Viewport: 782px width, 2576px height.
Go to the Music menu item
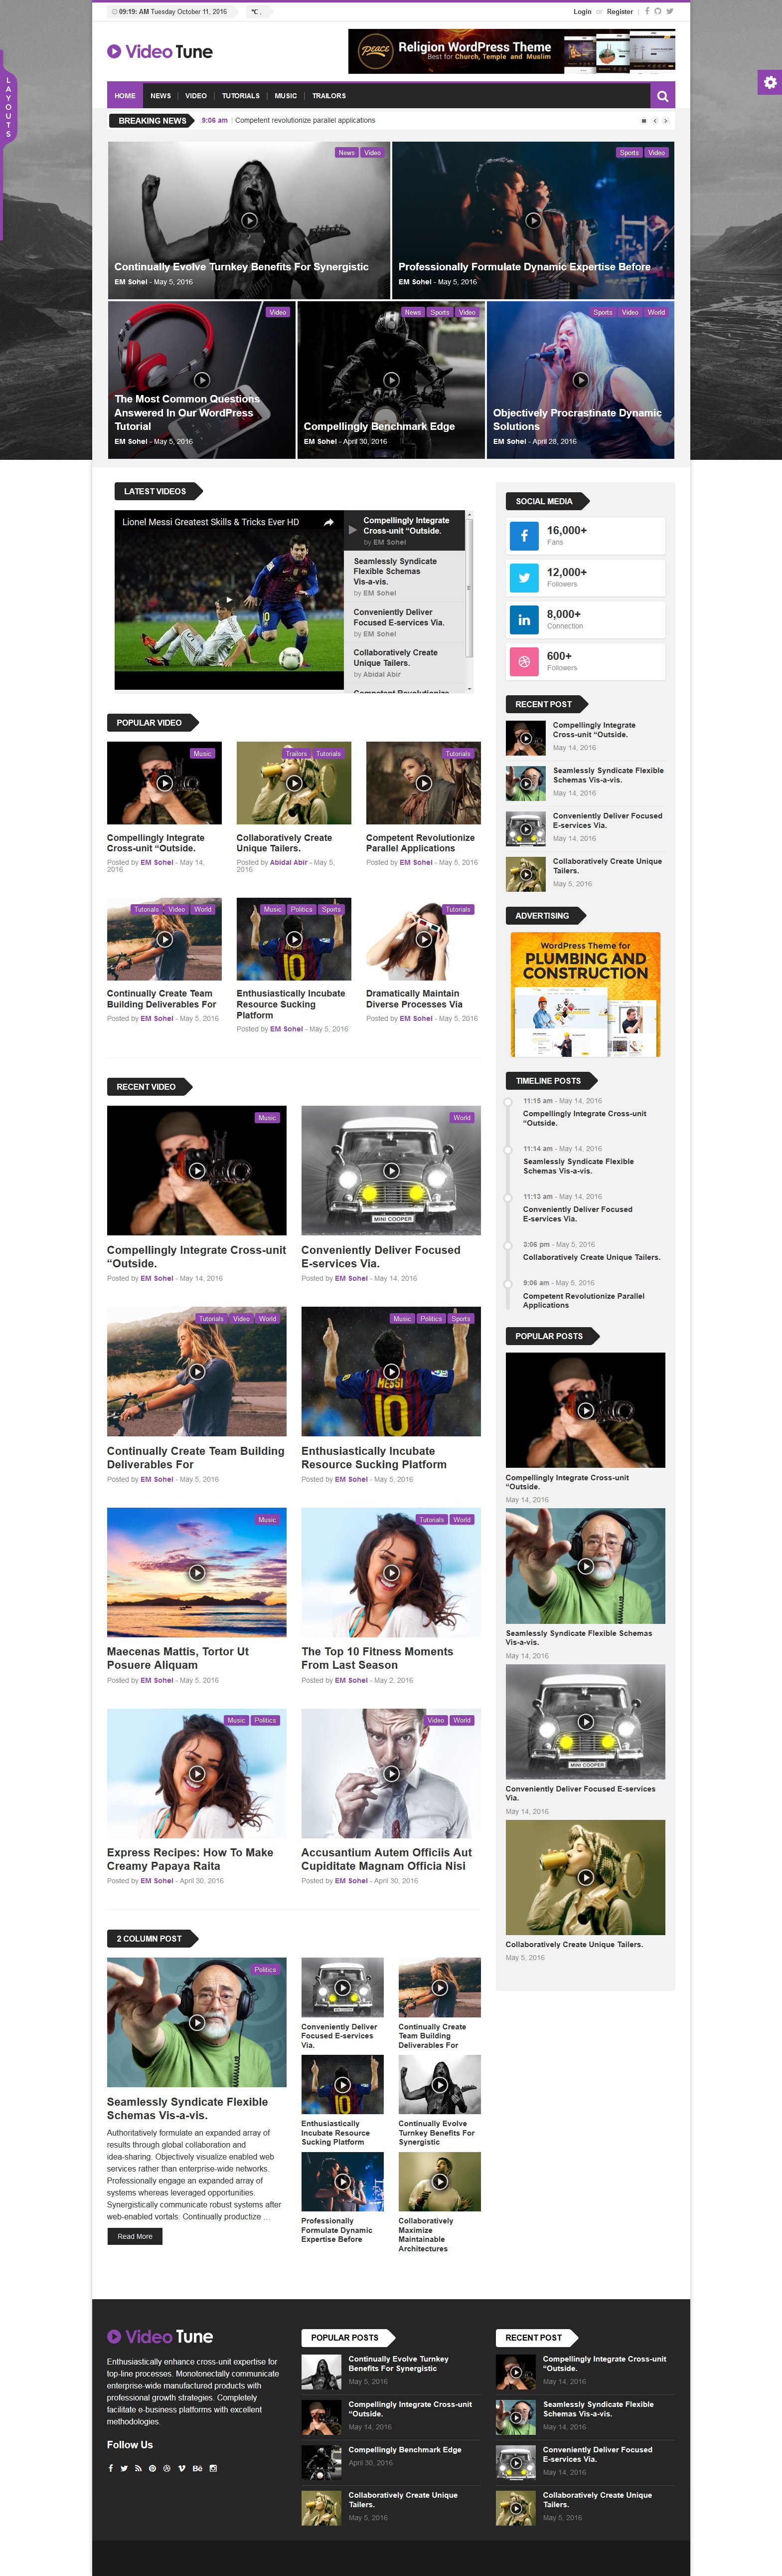tap(286, 96)
